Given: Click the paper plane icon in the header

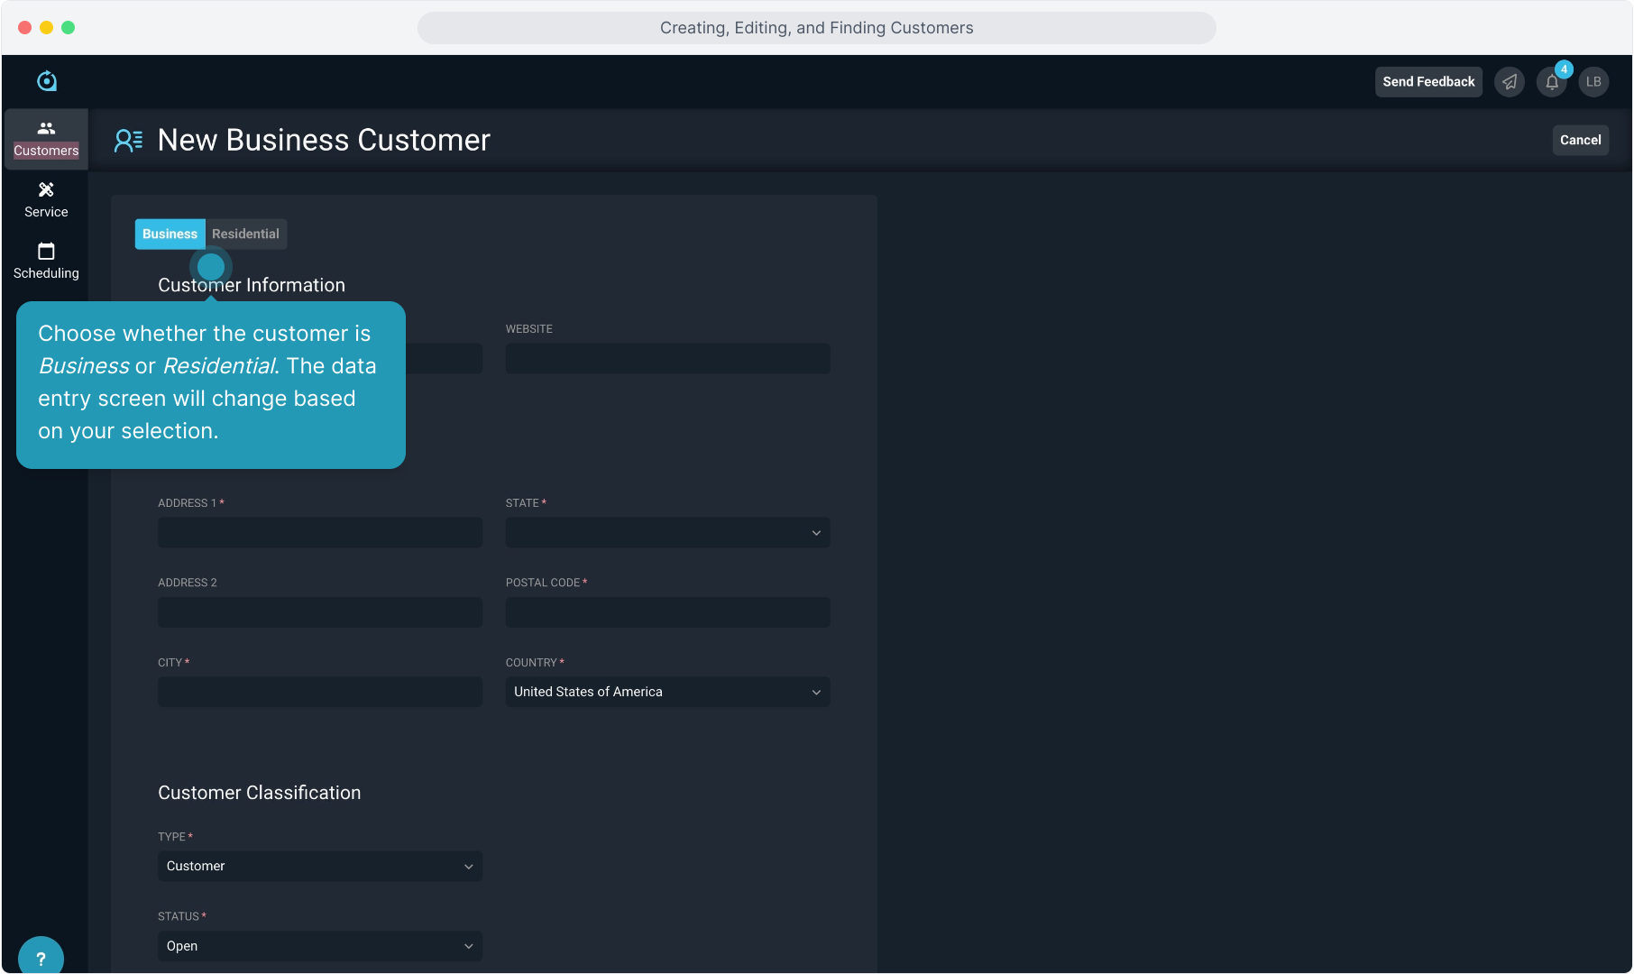Looking at the screenshot, I should (x=1510, y=82).
